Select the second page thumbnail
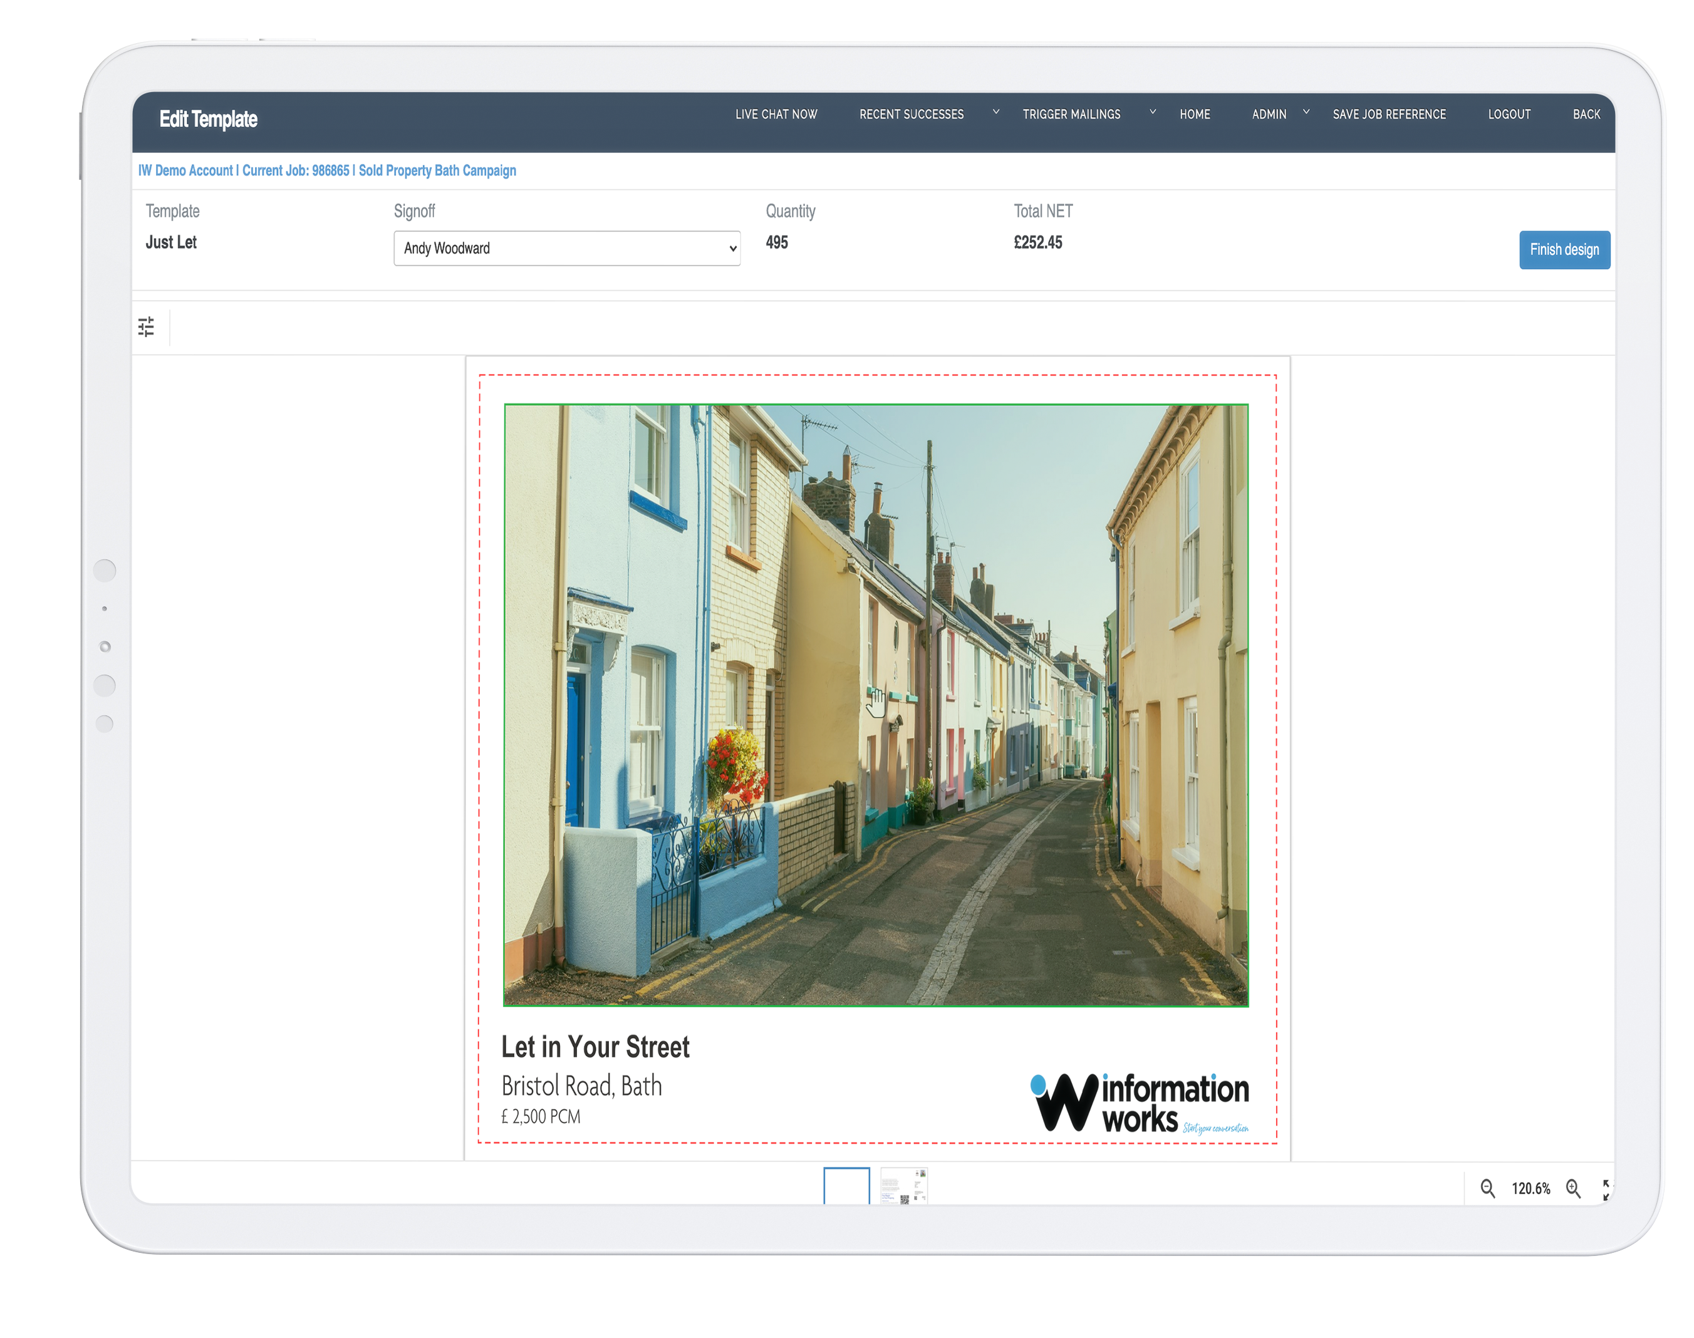Screen dimensions: 1694x1338 click(x=903, y=1185)
